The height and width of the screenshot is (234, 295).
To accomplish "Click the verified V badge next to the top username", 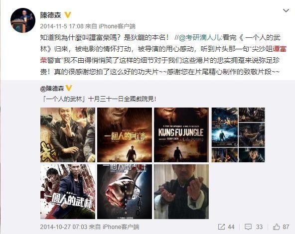I will (68, 15).
